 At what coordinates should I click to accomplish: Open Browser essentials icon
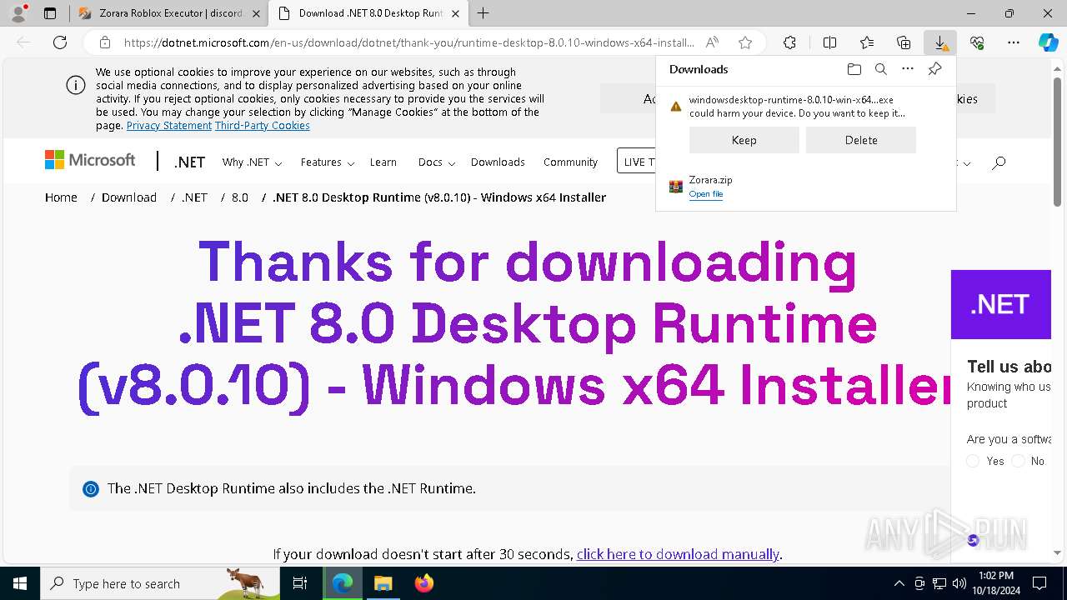click(977, 42)
